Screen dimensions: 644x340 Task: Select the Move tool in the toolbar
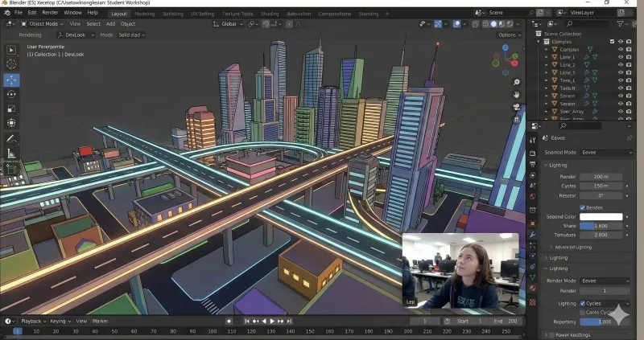pos(12,80)
